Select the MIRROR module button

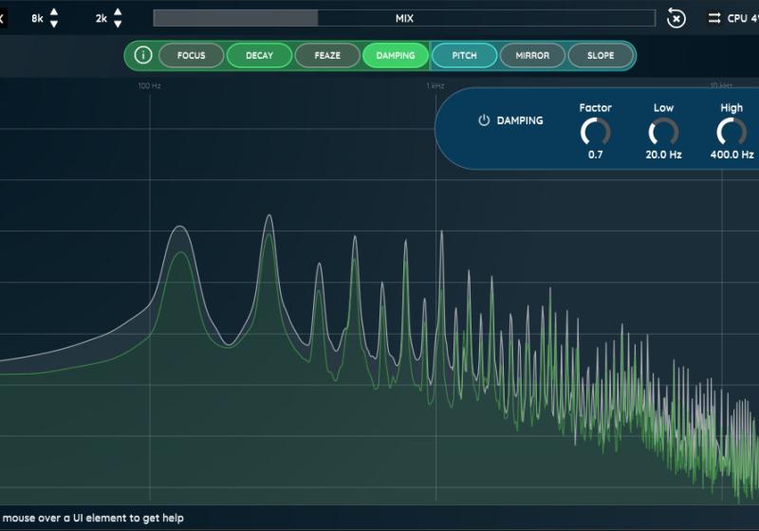pyautogui.click(x=532, y=55)
